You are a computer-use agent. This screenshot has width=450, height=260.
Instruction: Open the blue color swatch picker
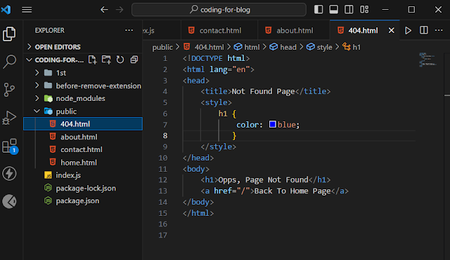tap(273, 124)
